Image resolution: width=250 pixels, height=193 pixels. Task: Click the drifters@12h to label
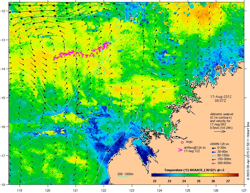(195, 148)
